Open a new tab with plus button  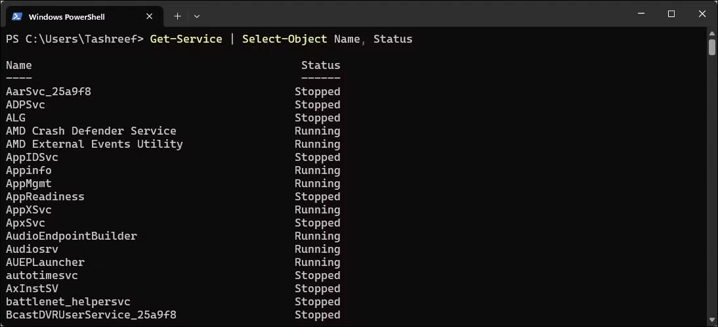(177, 16)
